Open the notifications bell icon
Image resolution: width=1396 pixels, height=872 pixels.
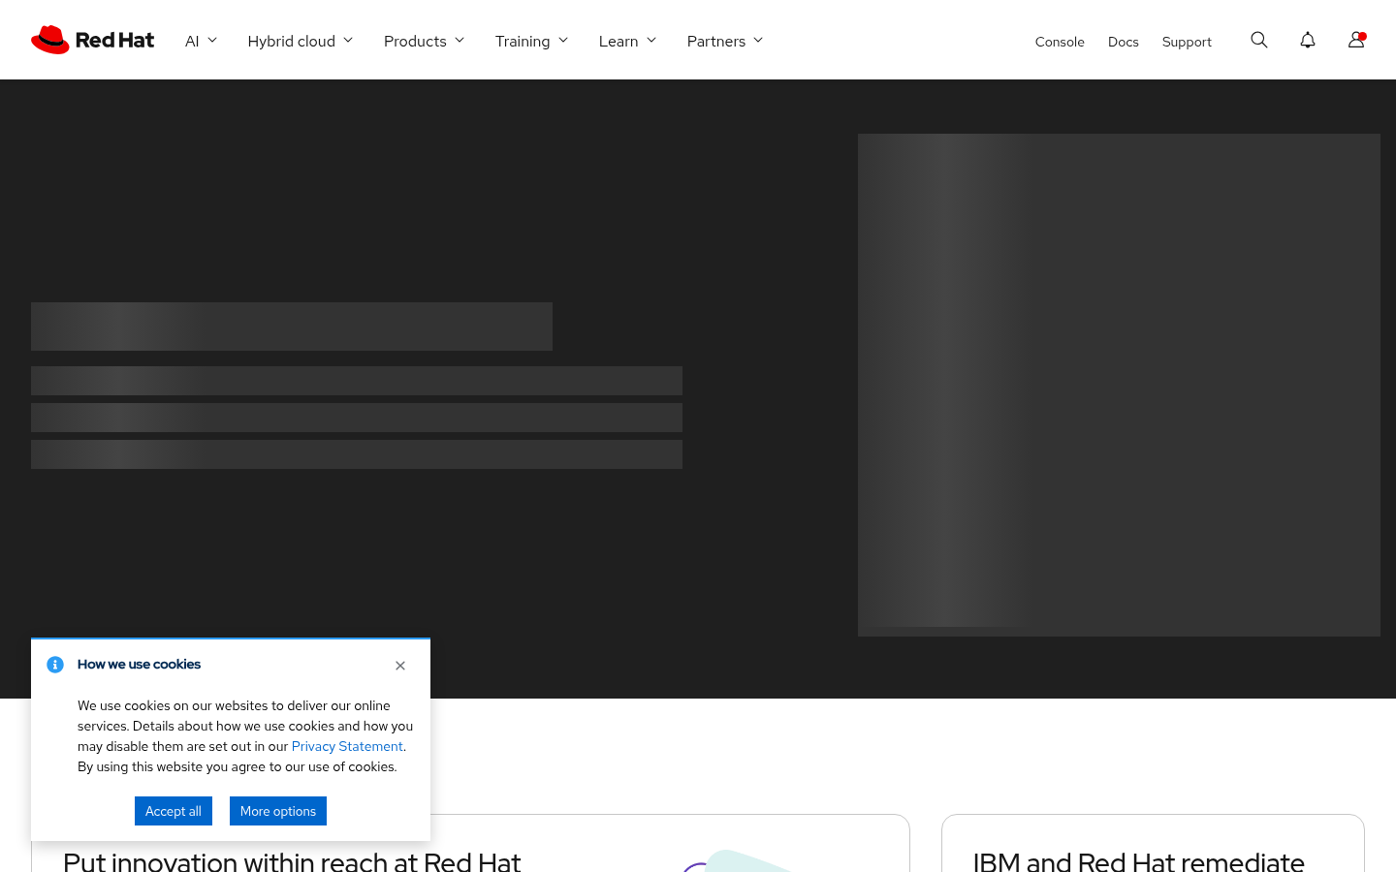coord(1308,40)
